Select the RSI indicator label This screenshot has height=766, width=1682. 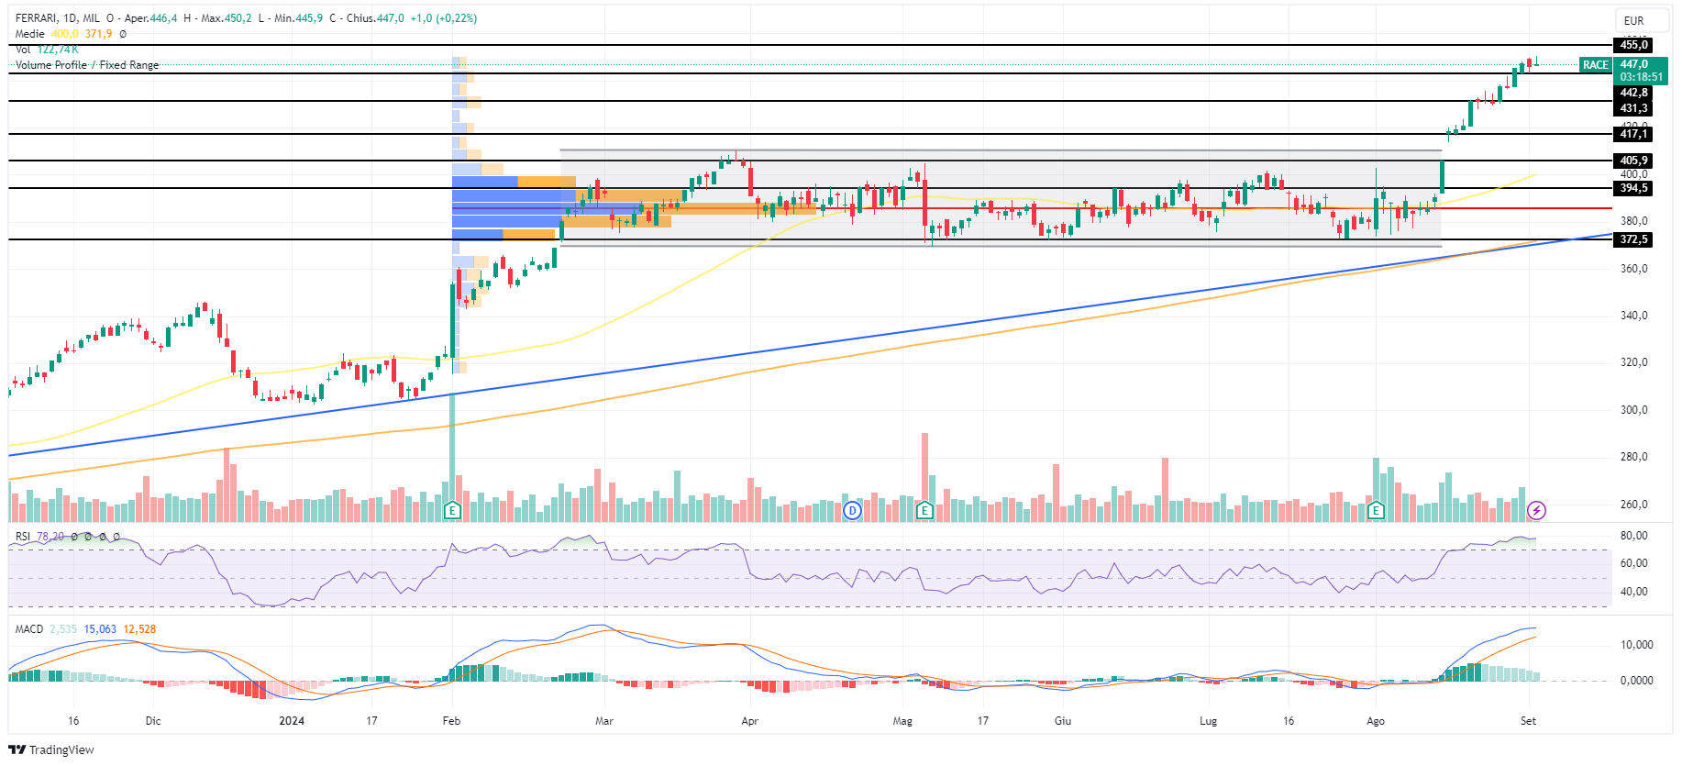click(23, 537)
